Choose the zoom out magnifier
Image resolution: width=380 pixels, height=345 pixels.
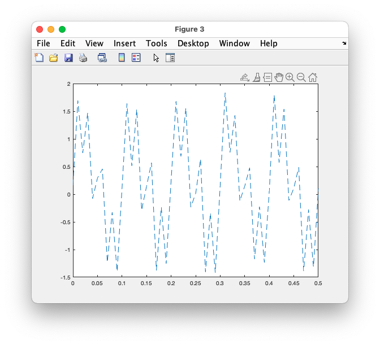click(x=301, y=77)
